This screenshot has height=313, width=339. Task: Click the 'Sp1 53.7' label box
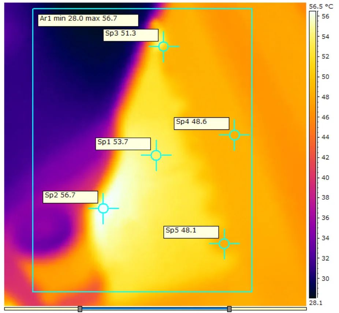(123, 144)
